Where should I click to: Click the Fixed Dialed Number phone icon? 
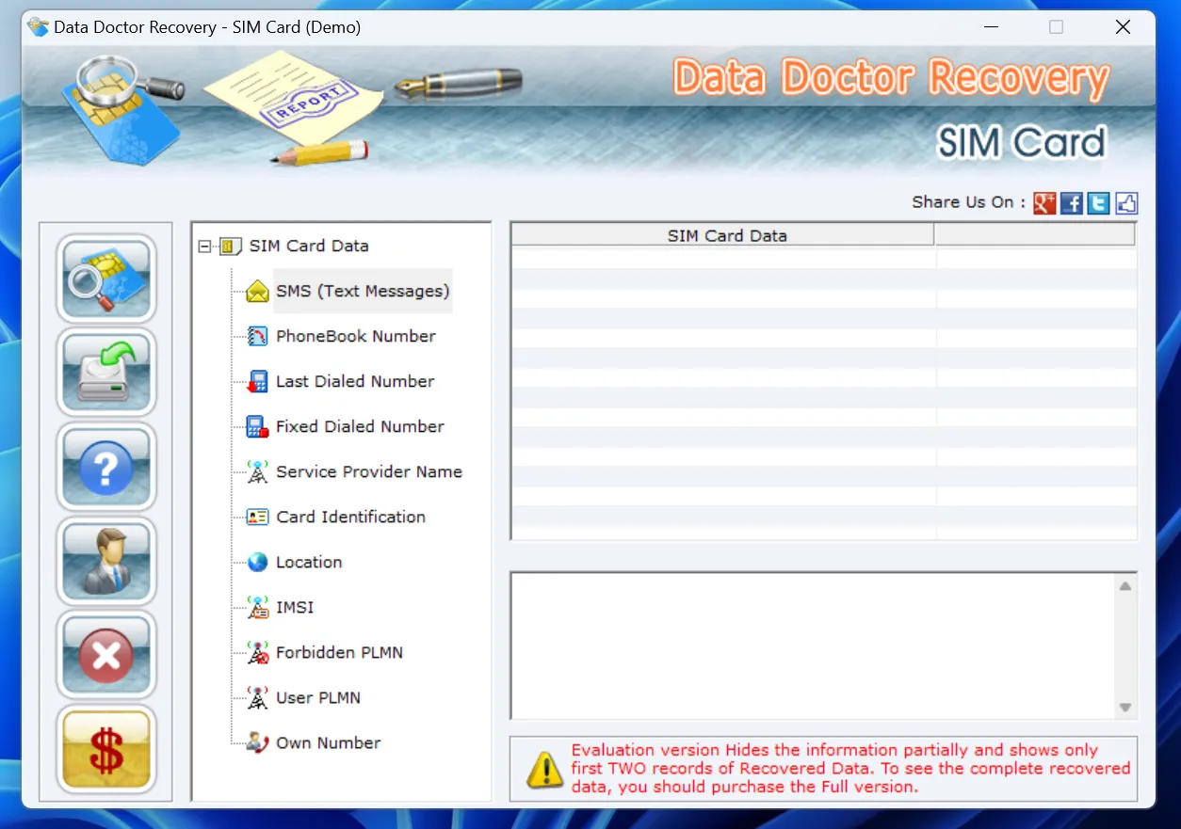click(x=257, y=427)
